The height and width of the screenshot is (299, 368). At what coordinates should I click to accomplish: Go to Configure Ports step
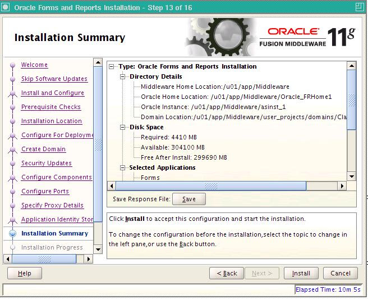coord(45,191)
